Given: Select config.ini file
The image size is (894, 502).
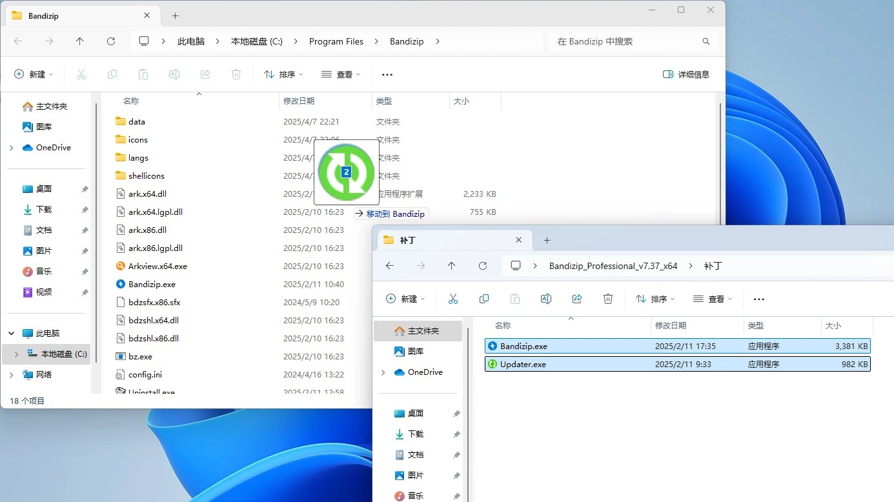Looking at the screenshot, I should click(x=145, y=375).
